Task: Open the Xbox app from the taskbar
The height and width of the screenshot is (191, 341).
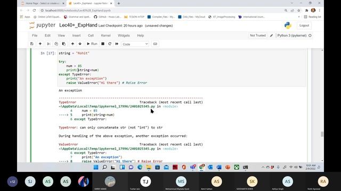Action: tap(237, 167)
